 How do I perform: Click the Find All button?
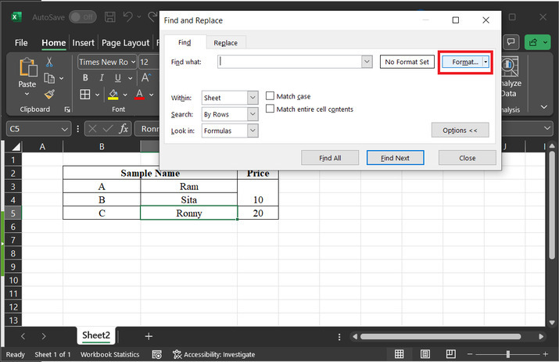(330, 158)
